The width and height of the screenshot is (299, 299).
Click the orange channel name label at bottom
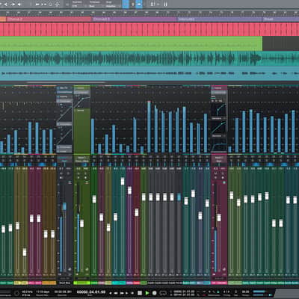pos(49,283)
